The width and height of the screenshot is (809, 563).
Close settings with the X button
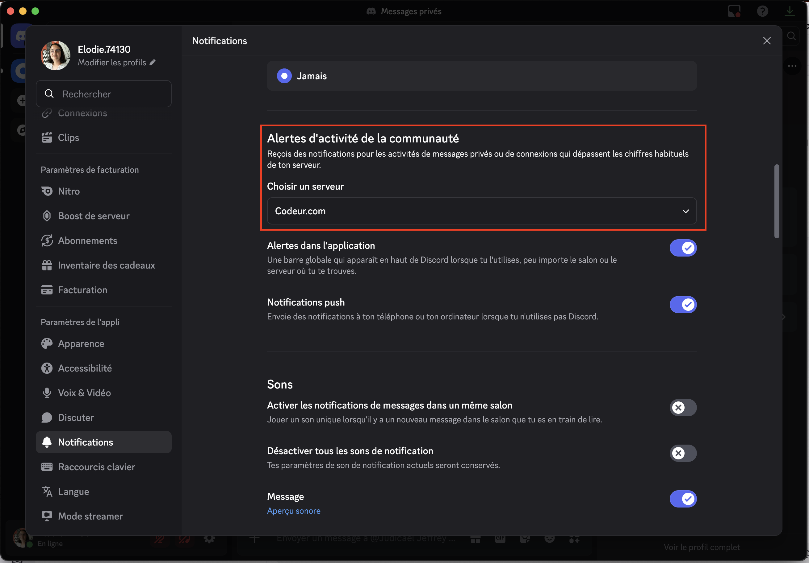(x=767, y=41)
